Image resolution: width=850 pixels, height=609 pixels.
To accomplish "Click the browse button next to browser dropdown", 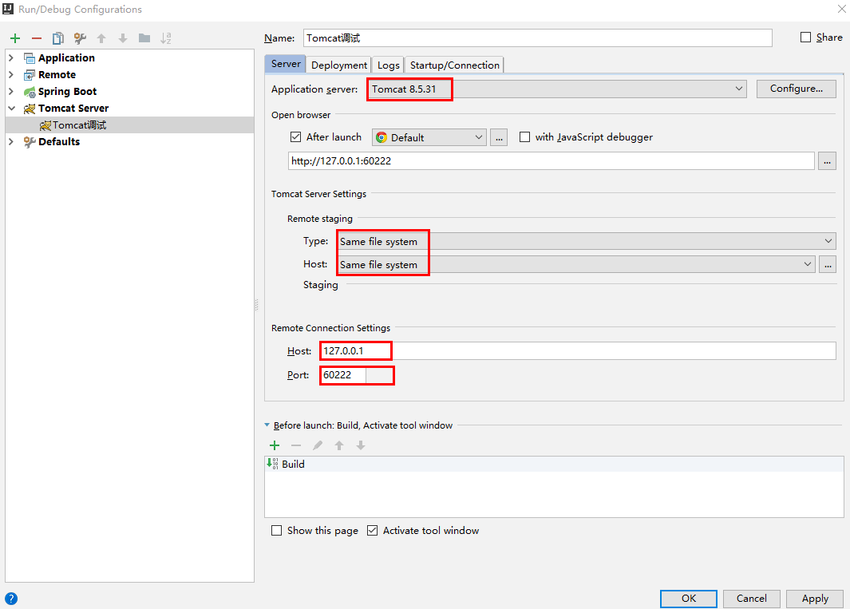I will point(499,138).
